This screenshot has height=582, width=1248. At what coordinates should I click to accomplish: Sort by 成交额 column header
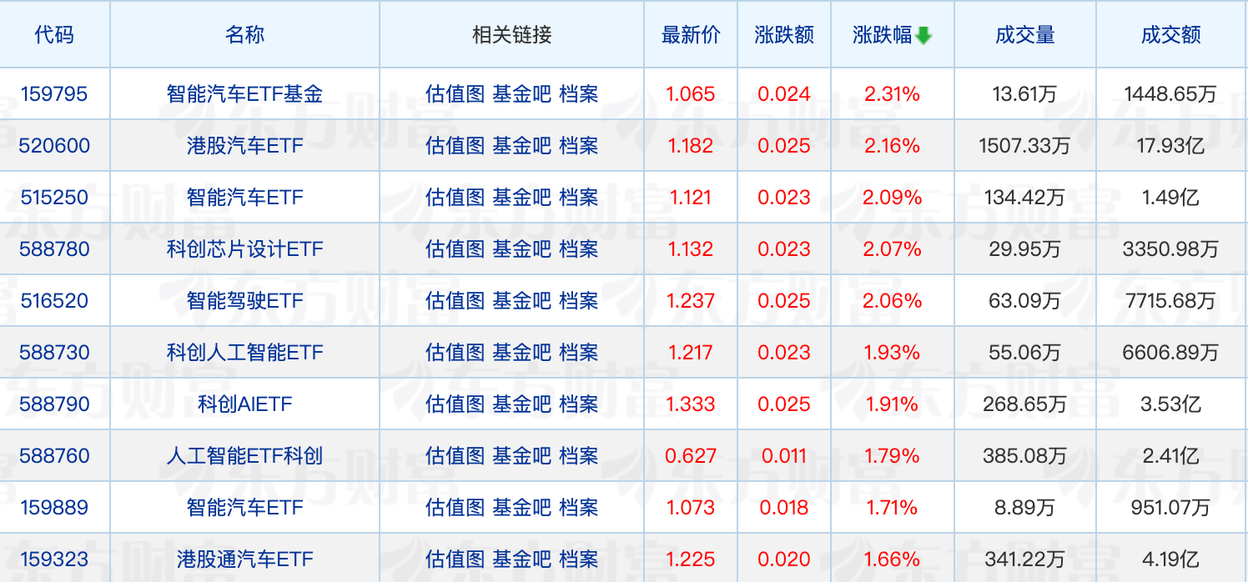(1171, 35)
